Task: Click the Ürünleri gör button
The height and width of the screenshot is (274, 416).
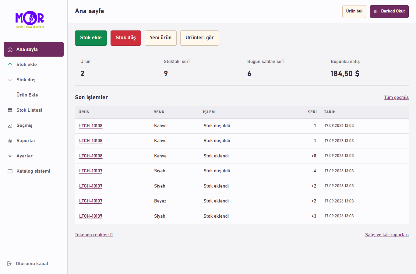Action: pos(199,38)
